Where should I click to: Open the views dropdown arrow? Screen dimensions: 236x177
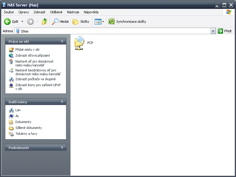pyautogui.click(x=103, y=22)
